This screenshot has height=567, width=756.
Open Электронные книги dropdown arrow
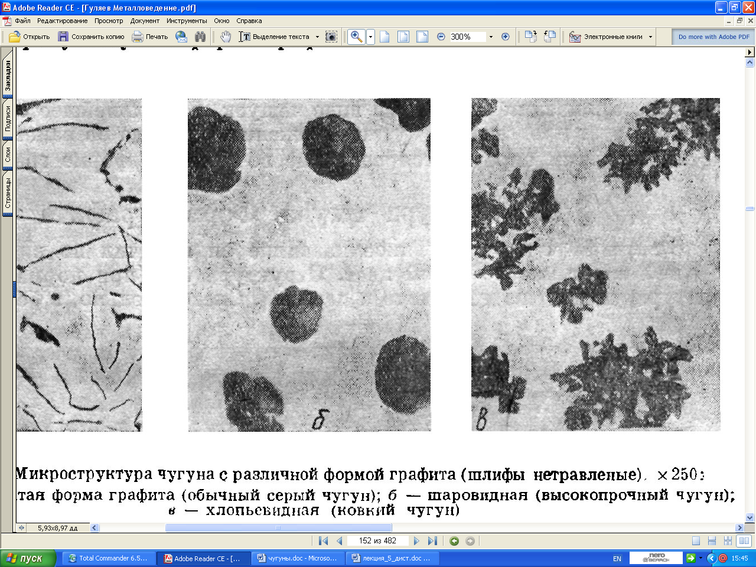[x=651, y=37]
